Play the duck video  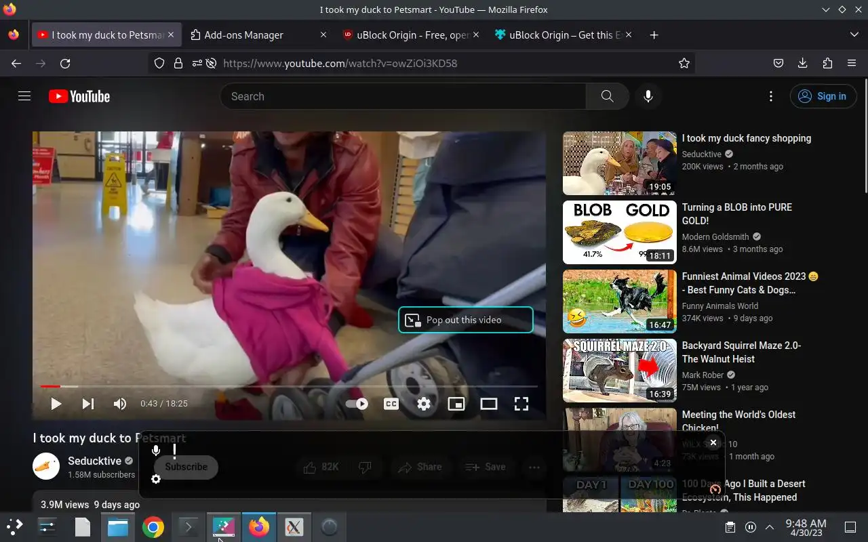(x=56, y=404)
